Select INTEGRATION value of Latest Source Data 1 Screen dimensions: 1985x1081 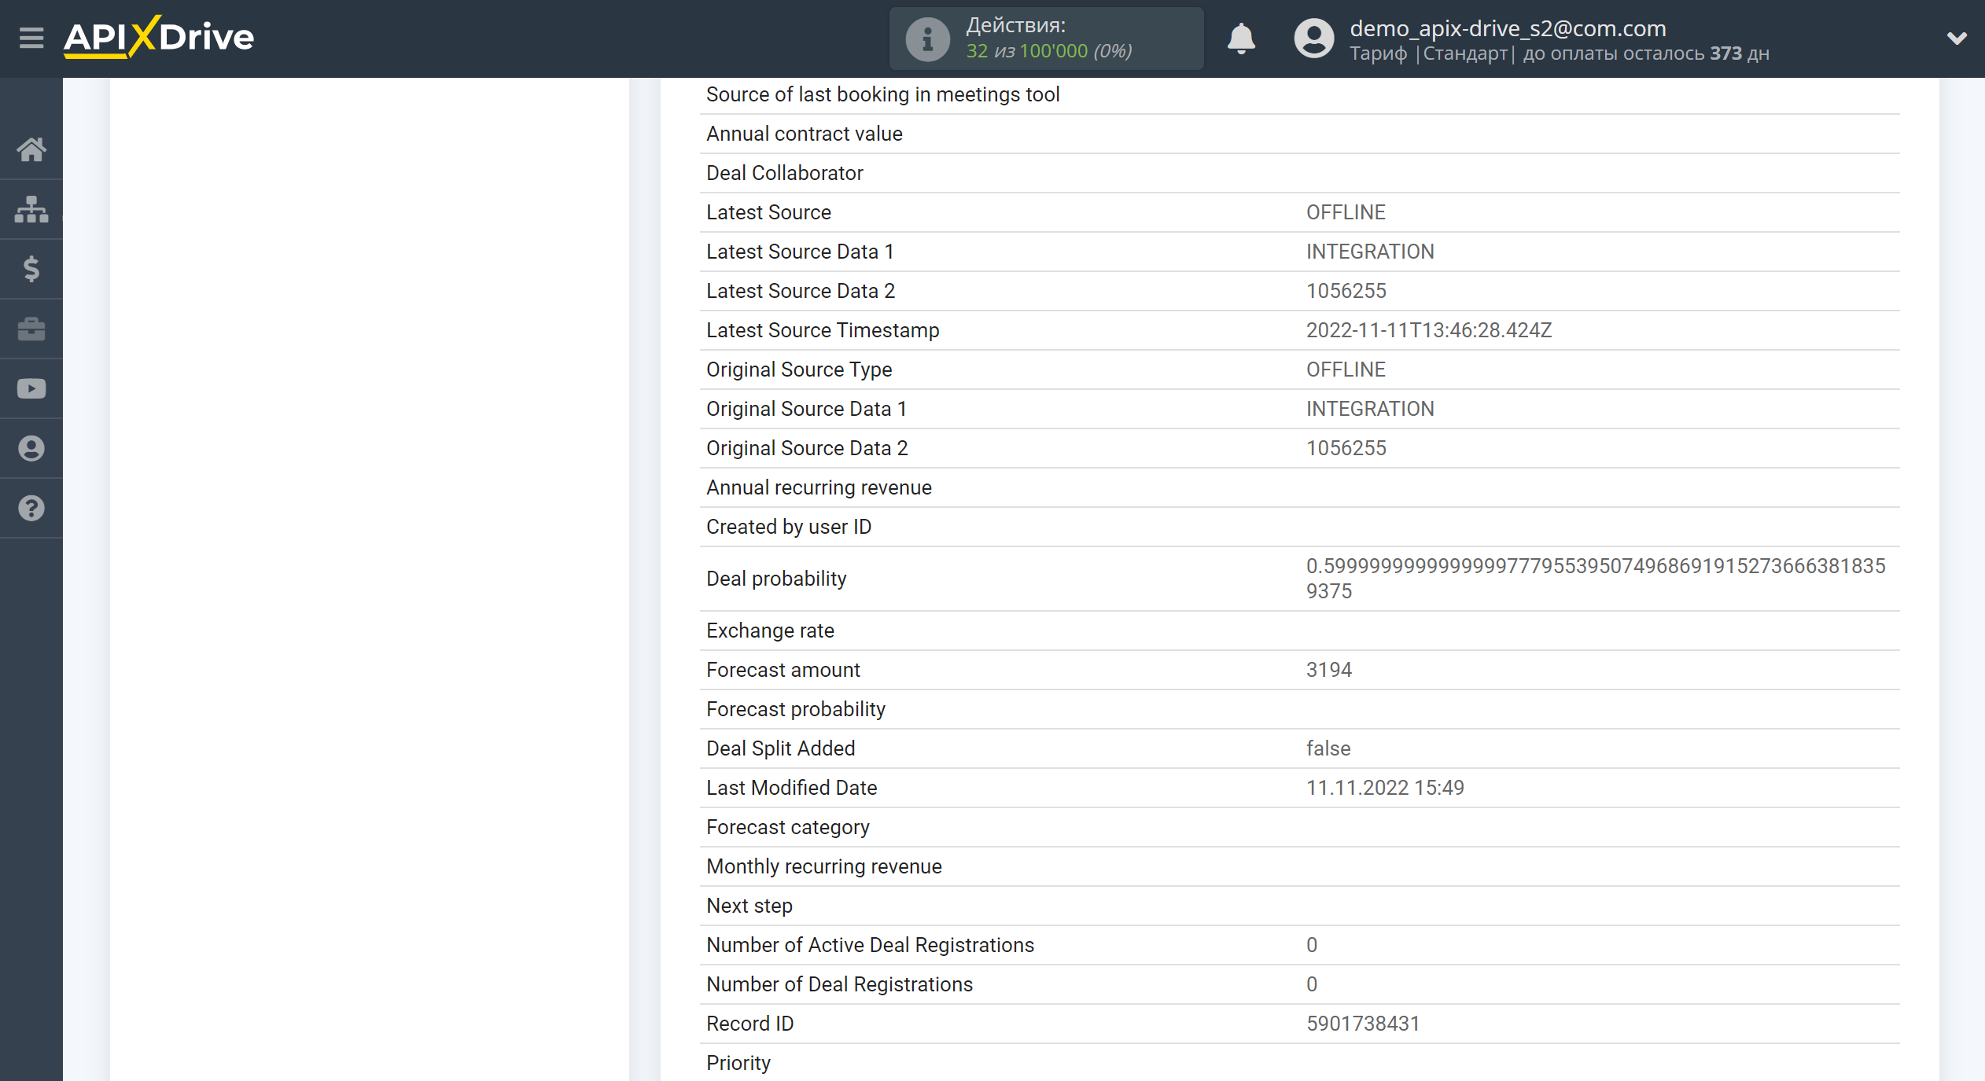1370,252
